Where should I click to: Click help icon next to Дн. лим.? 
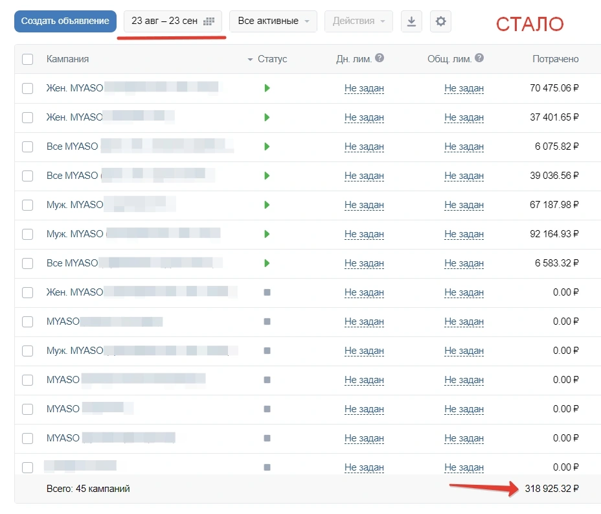click(x=380, y=58)
